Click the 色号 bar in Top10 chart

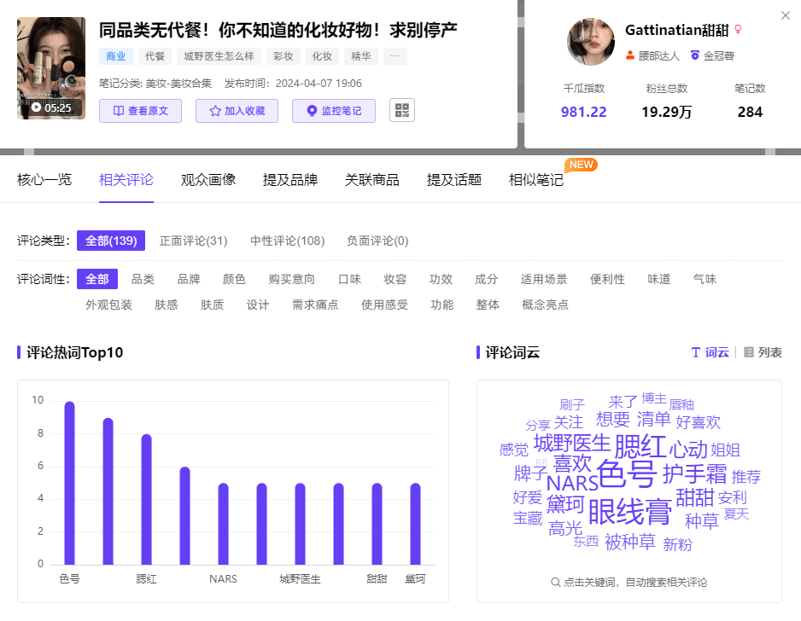click(x=69, y=483)
